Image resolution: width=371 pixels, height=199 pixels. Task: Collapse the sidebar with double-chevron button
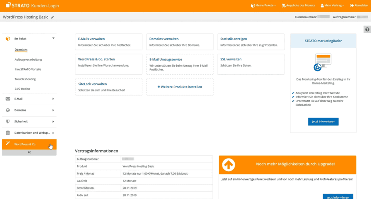point(29,153)
